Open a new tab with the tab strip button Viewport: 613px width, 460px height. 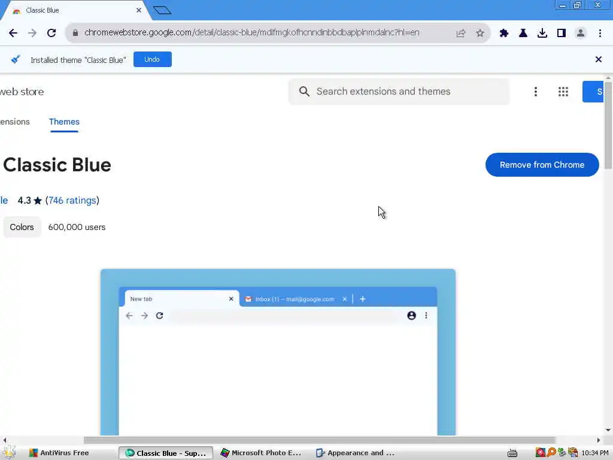(x=162, y=10)
